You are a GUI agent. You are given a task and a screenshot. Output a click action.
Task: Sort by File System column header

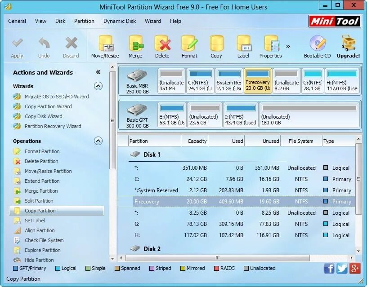click(x=301, y=141)
